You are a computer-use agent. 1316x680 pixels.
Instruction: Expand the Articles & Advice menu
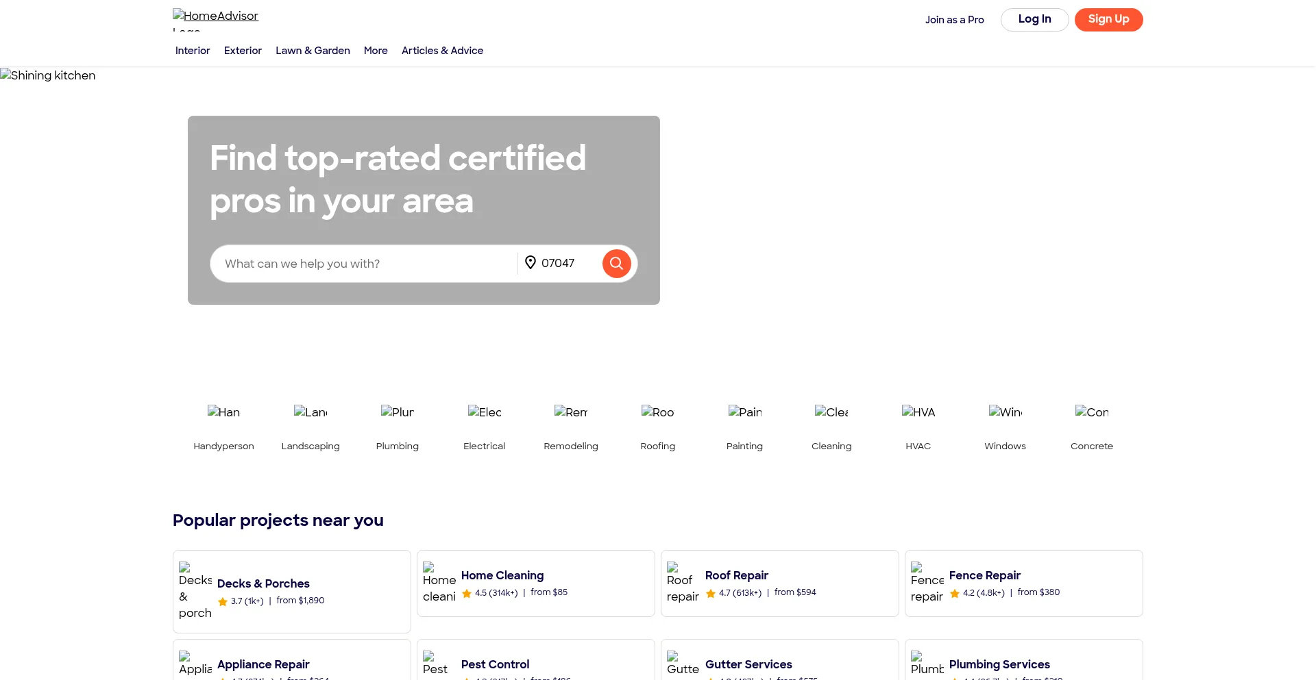pyautogui.click(x=442, y=51)
